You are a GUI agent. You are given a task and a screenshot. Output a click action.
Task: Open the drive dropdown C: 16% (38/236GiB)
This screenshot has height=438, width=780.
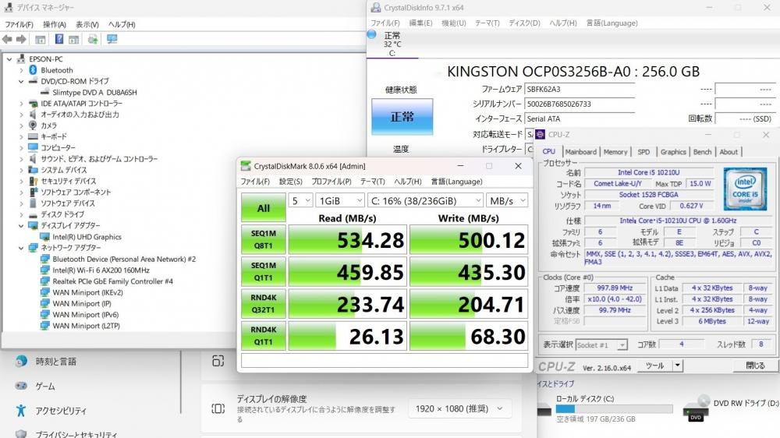pos(425,200)
